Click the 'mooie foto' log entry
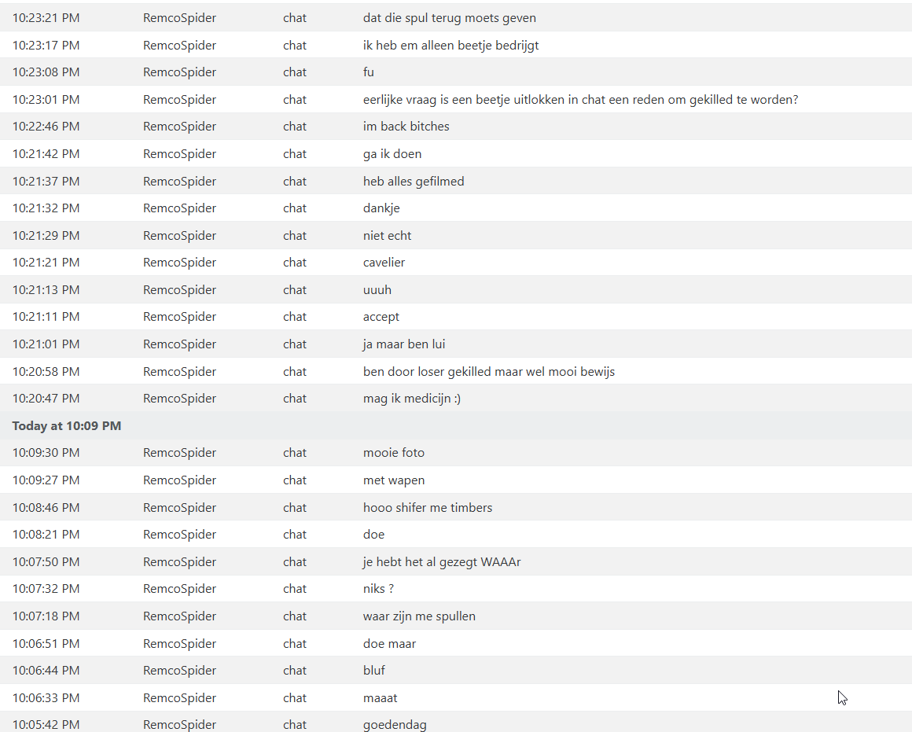 point(456,453)
